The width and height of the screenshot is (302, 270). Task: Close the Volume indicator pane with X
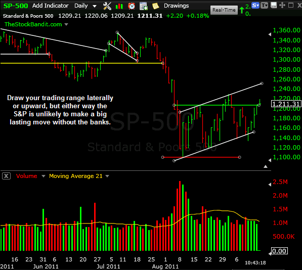[x=6, y=176]
